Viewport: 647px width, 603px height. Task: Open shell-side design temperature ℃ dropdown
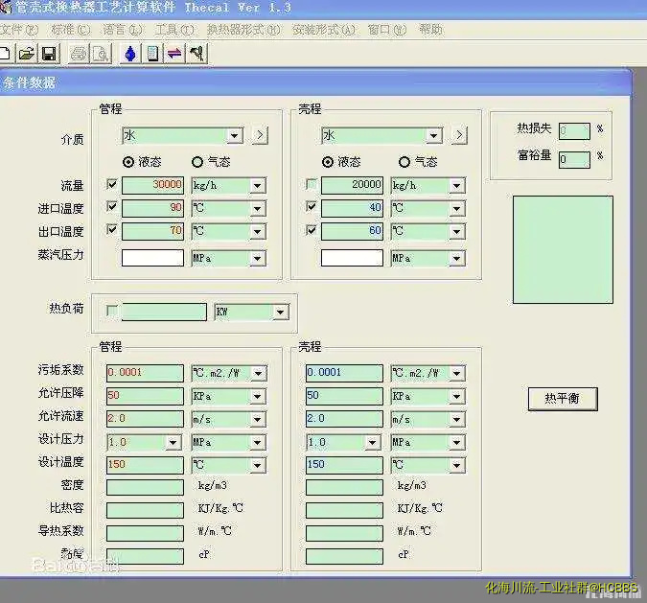click(456, 466)
